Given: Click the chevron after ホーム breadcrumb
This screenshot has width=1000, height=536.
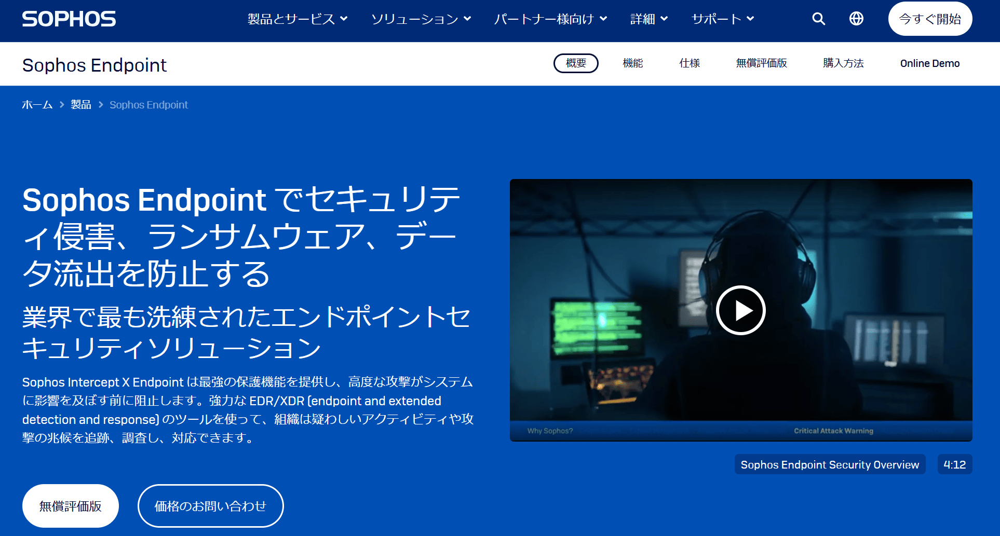Looking at the screenshot, I should pos(62,105).
